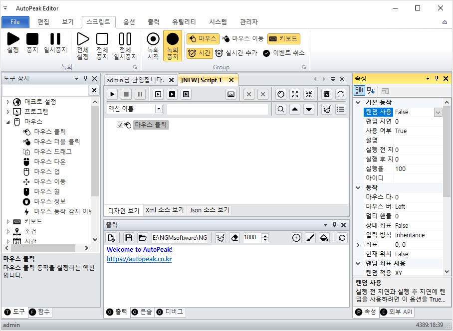Switch to Json 소스 보기 tab
Image resolution: width=453 pixels, height=331 pixels.
210,210
